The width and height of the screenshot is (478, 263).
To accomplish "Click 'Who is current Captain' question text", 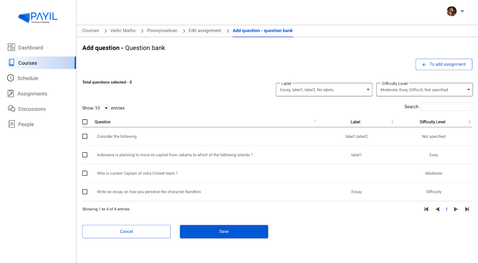I will 137,173.
